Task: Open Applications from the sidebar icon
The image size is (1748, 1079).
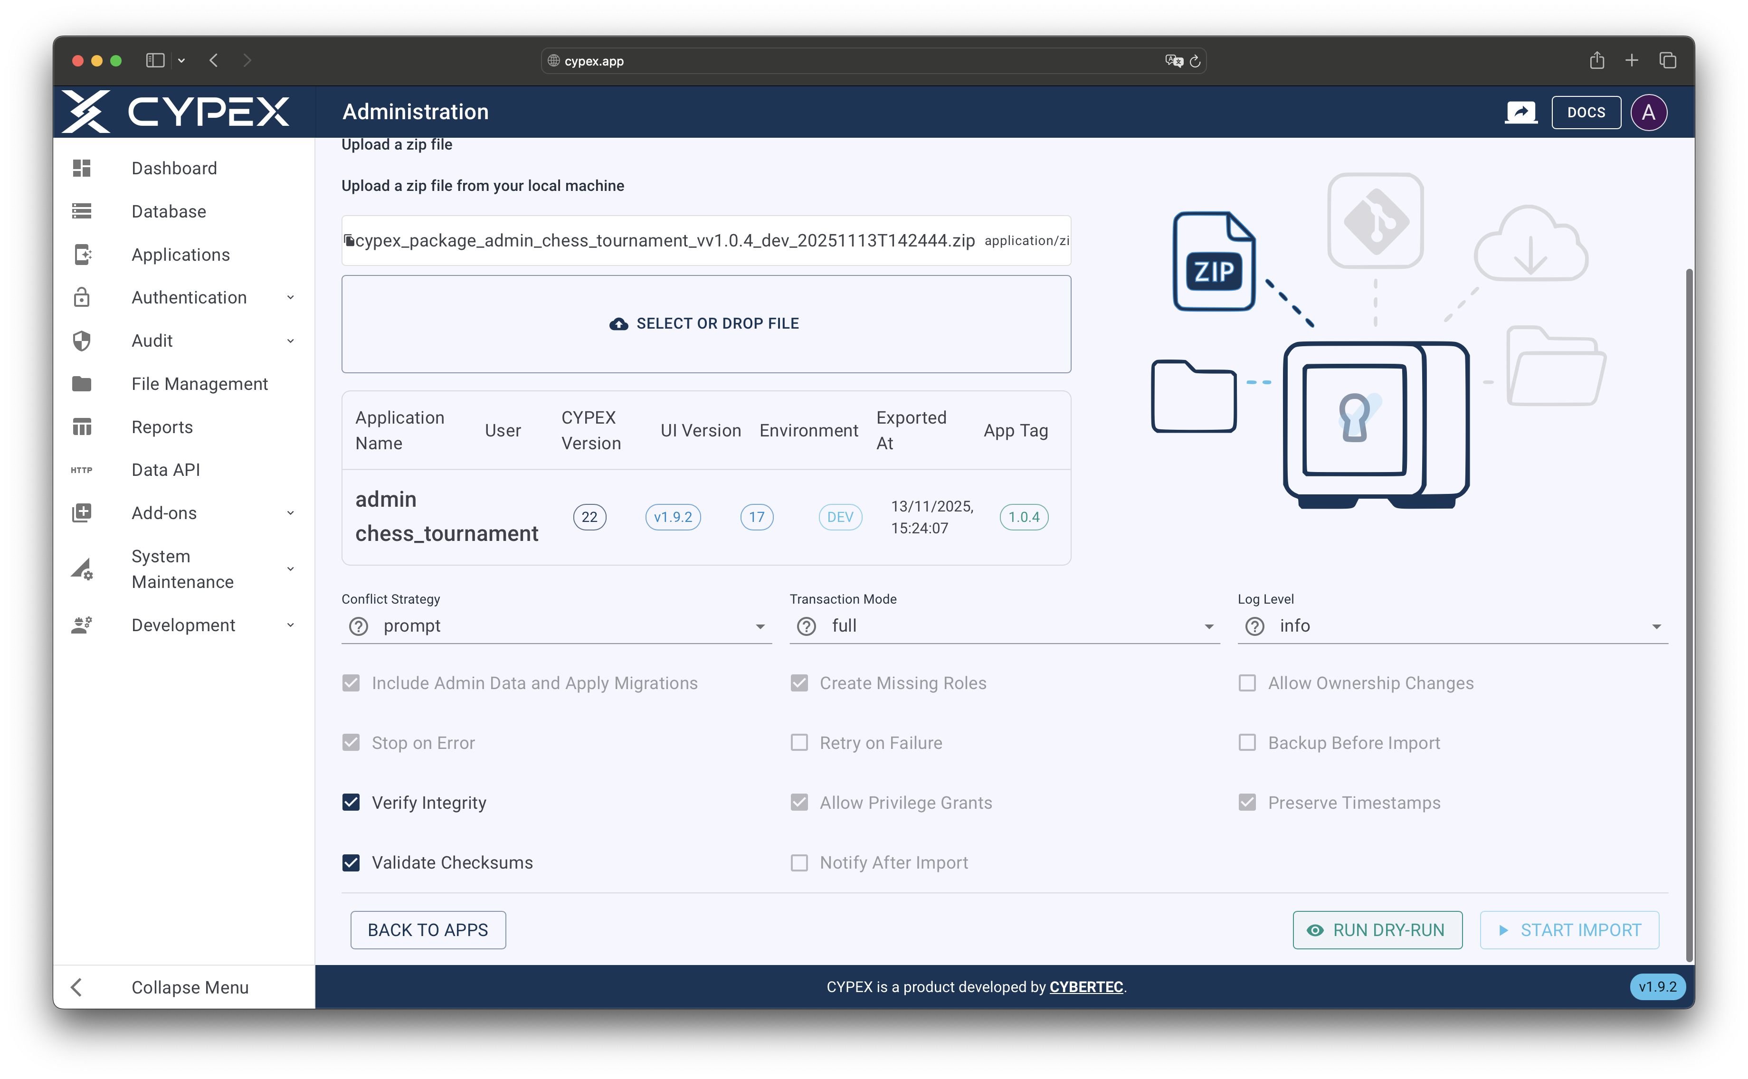Action: click(x=82, y=254)
